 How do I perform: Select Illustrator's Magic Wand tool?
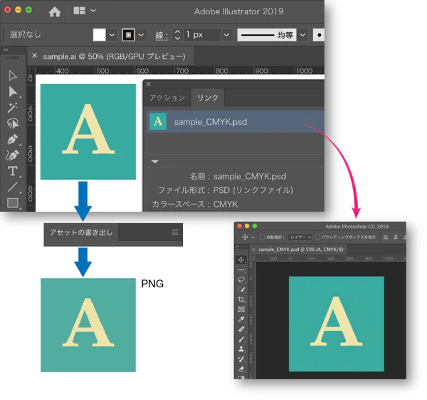13,108
